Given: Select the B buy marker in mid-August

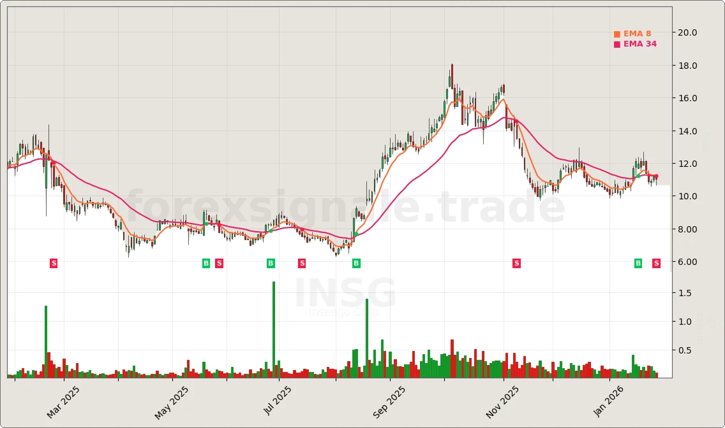Looking at the screenshot, I should [355, 263].
